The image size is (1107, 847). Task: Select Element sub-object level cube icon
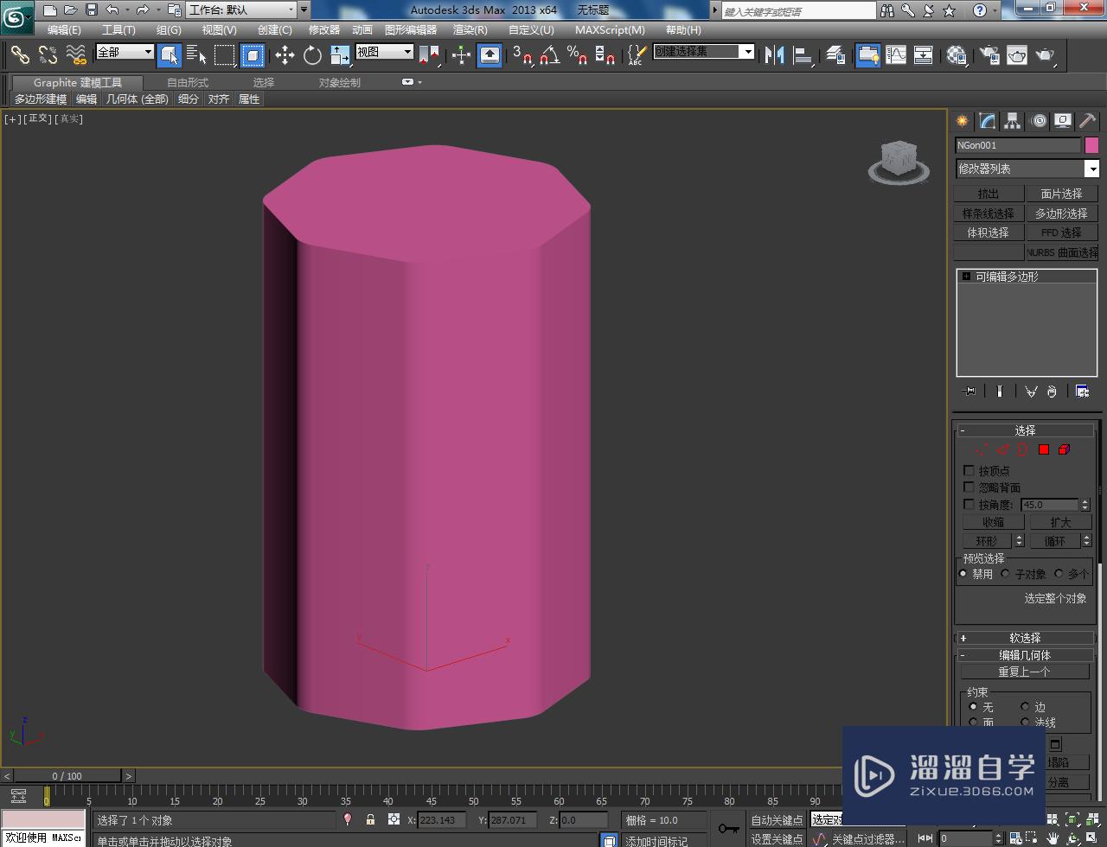coord(1065,449)
